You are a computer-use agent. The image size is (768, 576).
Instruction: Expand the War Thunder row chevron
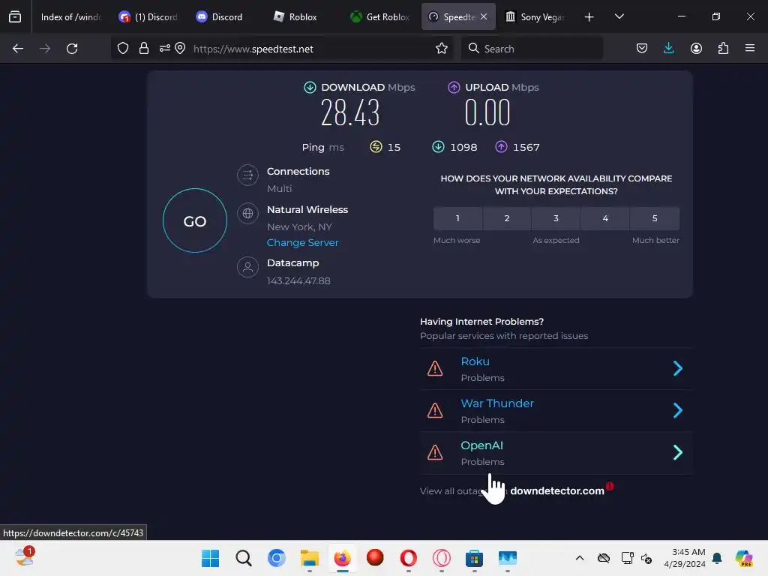pyautogui.click(x=678, y=410)
